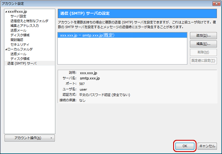Select ディスク領域 under xxx@xxx.jp account
The width and height of the screenshot is (222, 154).
(x=20, y=35)
